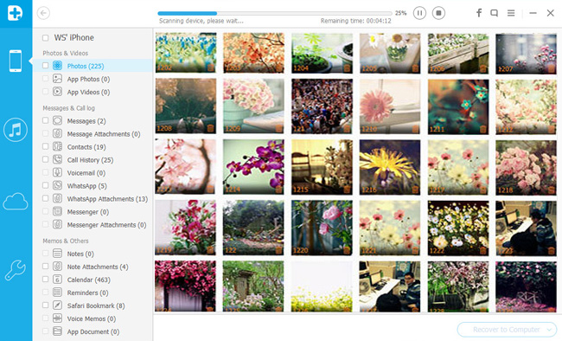Open the hamburger menu

tap(511, 13)
